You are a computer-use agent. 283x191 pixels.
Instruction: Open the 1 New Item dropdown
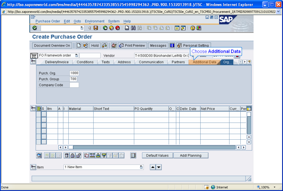point(141,167)
